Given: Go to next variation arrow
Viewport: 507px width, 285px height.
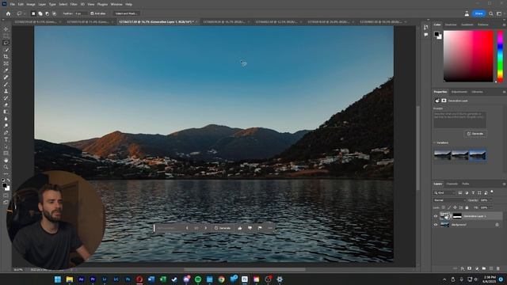Looking at the screenshot, I should (x=206, y=228).
